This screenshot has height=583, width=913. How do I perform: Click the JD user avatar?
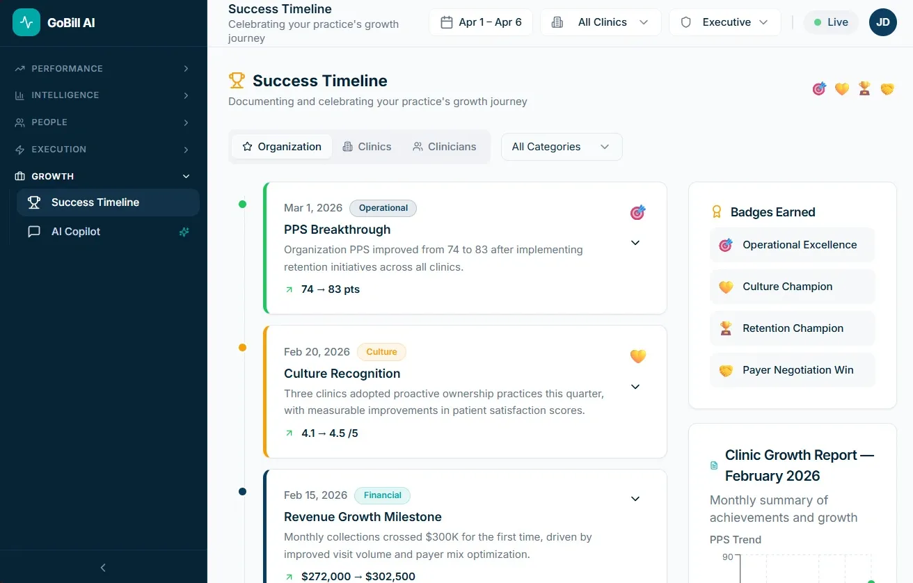point(883,22)
